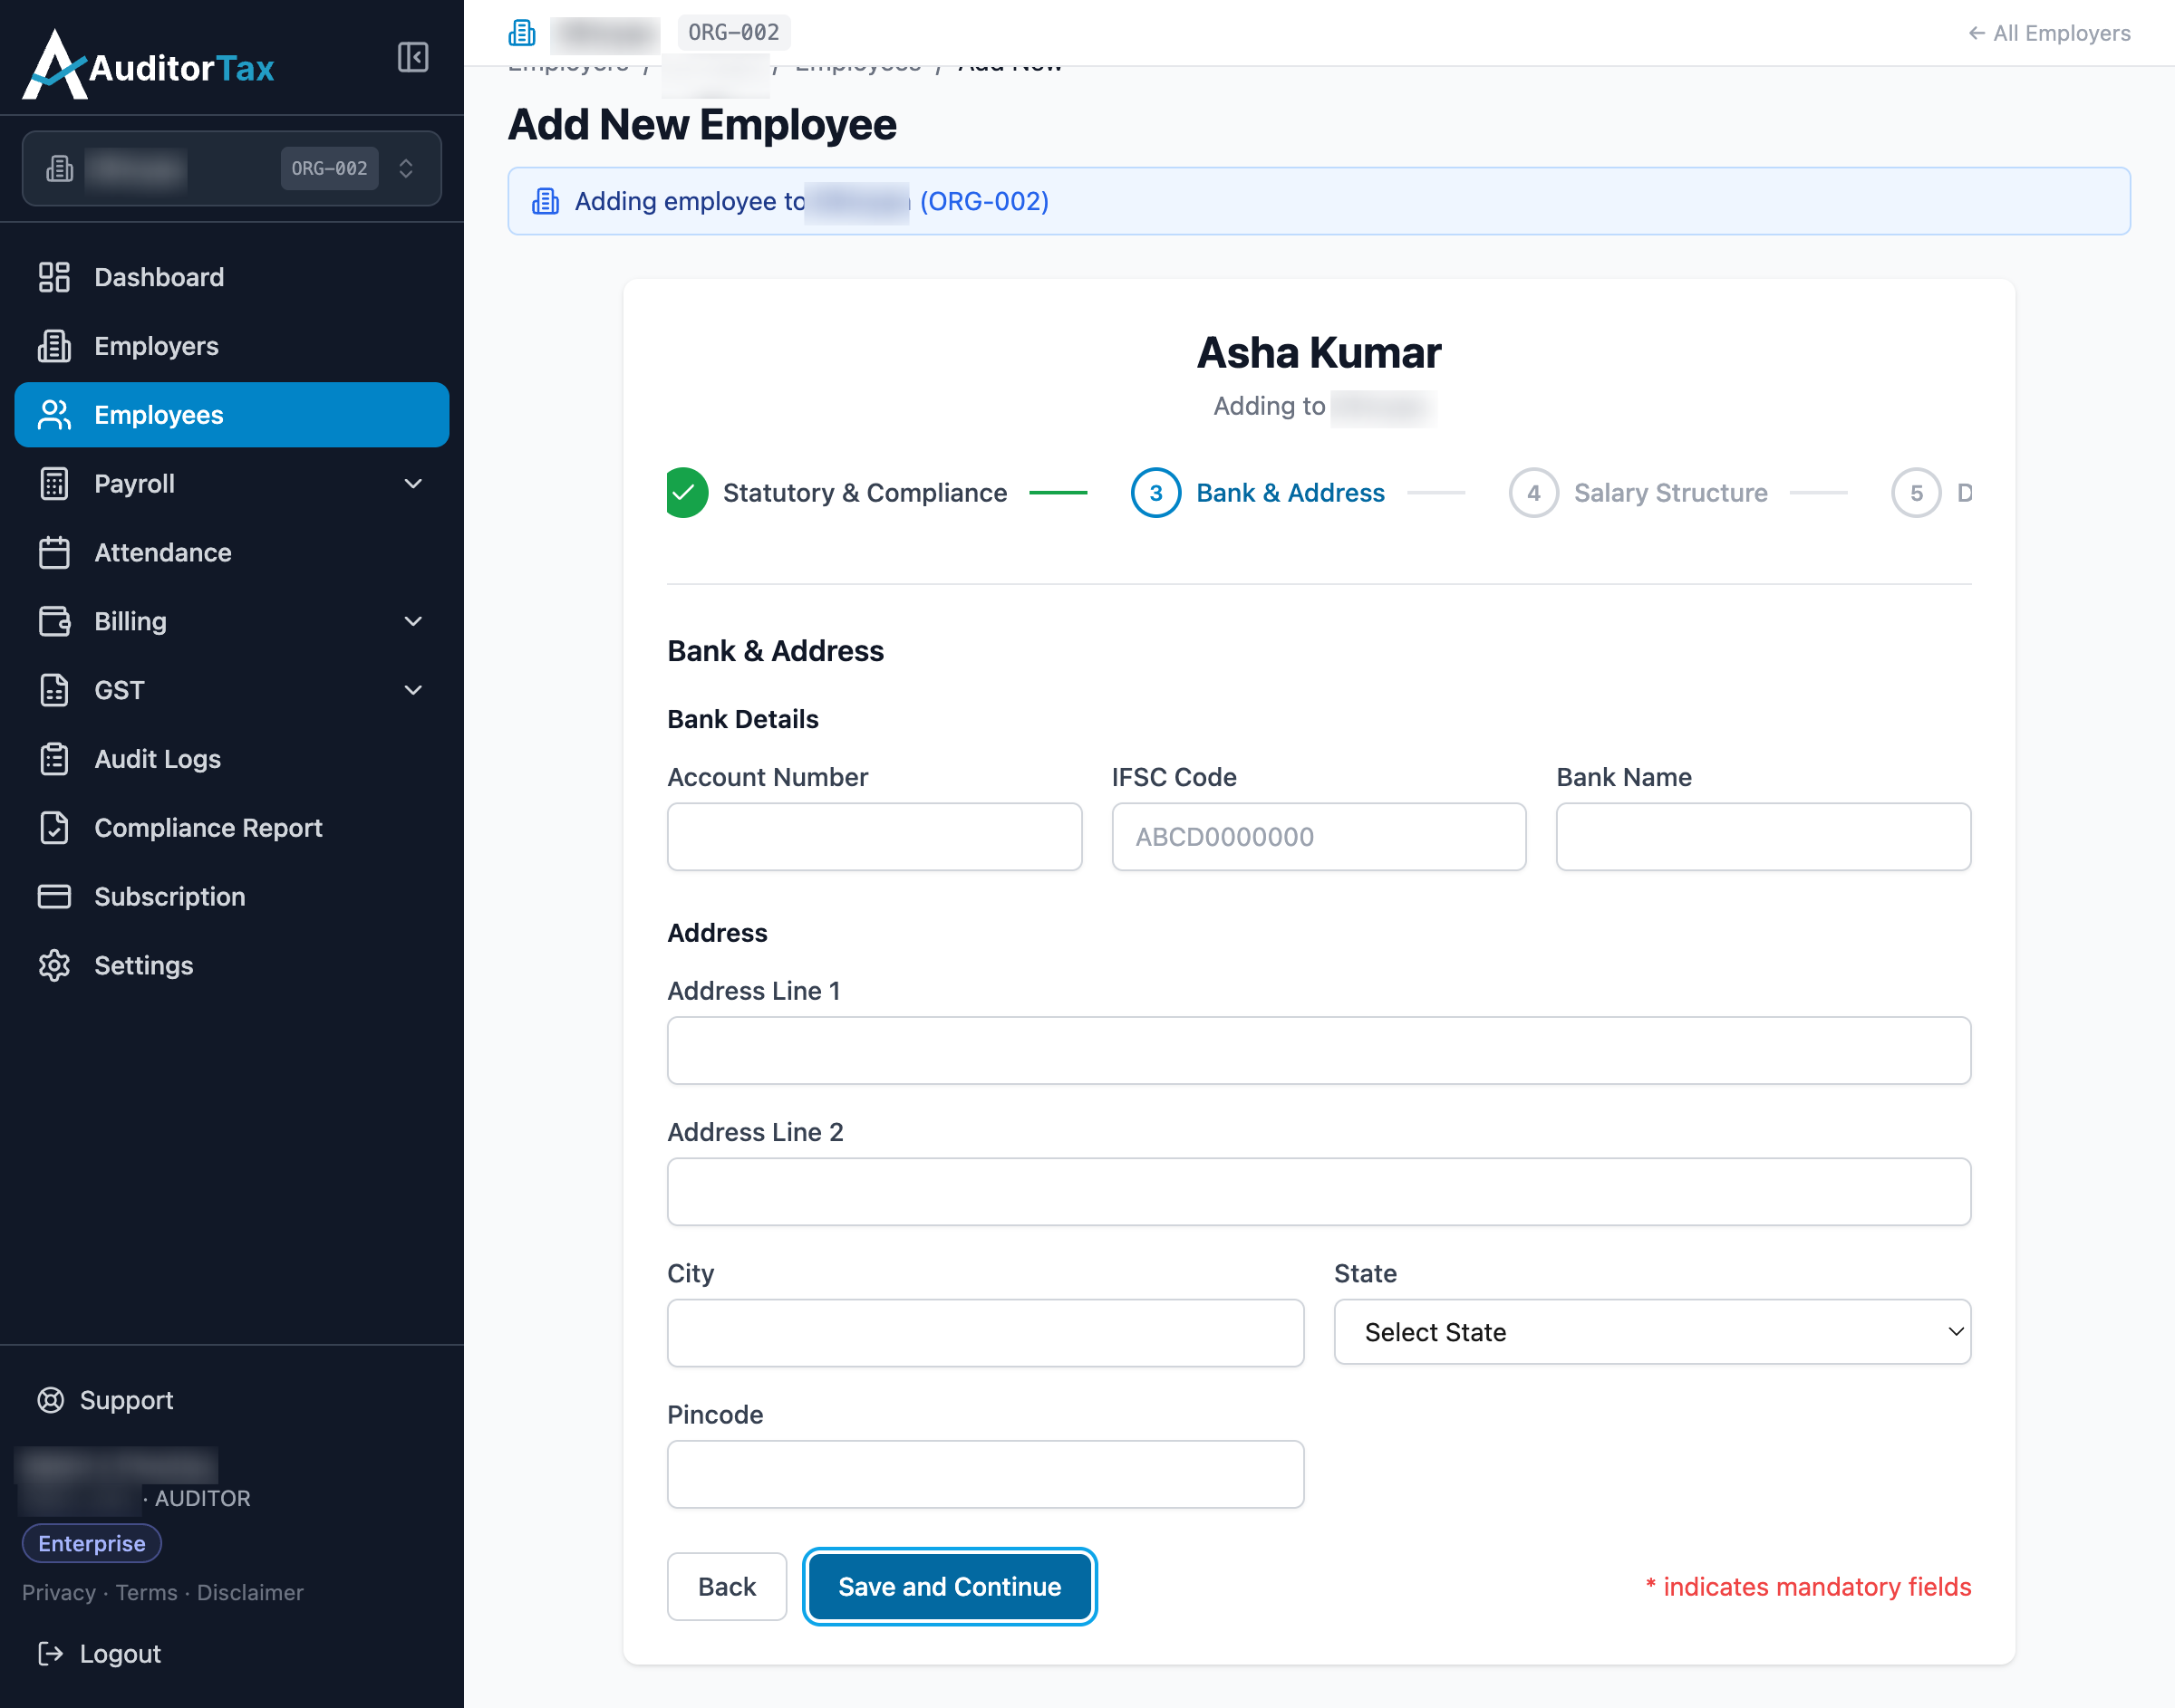Click the Payroll calculator icon
The width and height of the screenshot is (2175, 1708).
54,484
